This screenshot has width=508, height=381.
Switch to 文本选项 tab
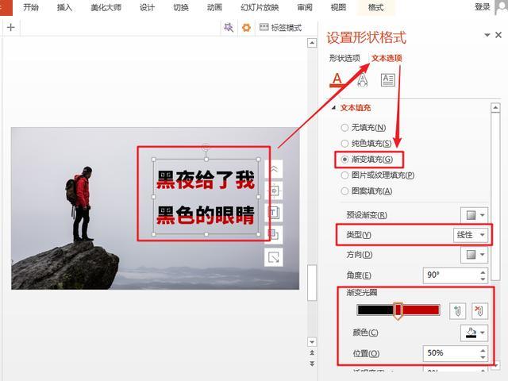click(x=387, y=58)
